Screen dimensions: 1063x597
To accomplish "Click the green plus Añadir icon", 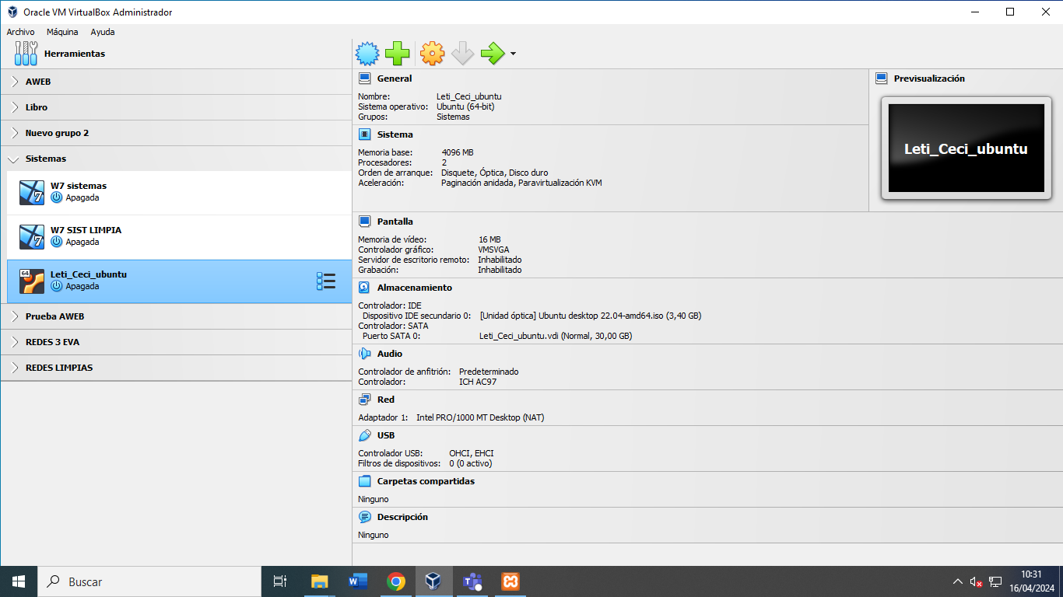I will pos(398,54).
